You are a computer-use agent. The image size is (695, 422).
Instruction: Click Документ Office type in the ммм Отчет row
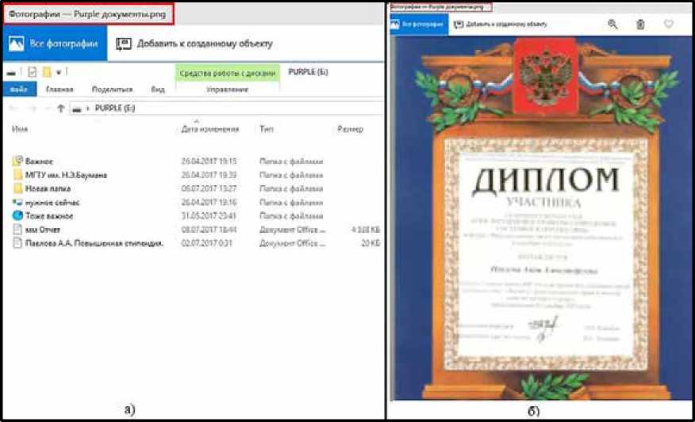[x=293, y=230]
